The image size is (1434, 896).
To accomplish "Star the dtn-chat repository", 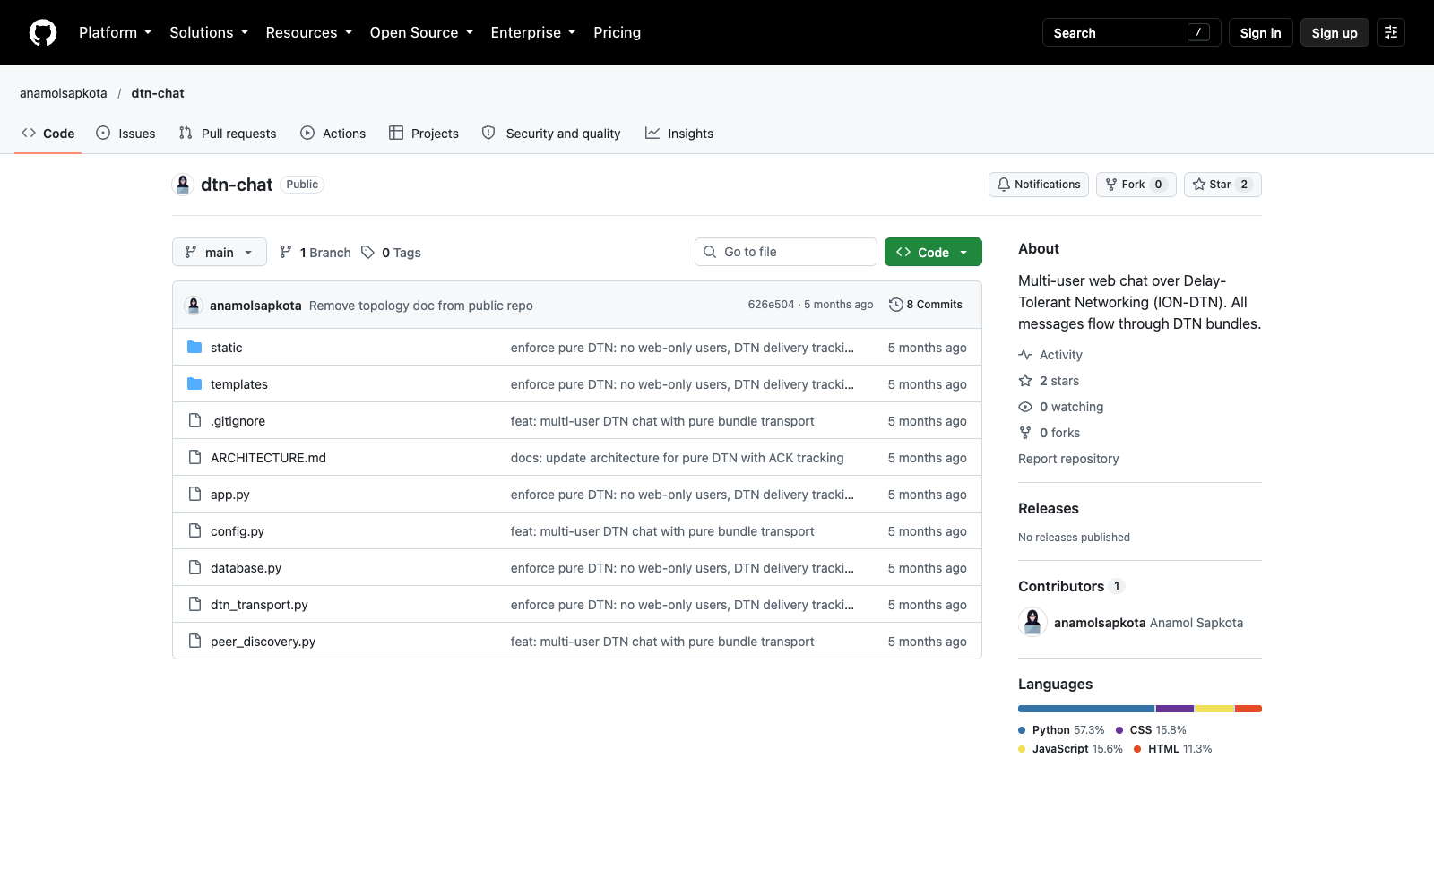I will pyautogui.click(x=1222, y=185).
